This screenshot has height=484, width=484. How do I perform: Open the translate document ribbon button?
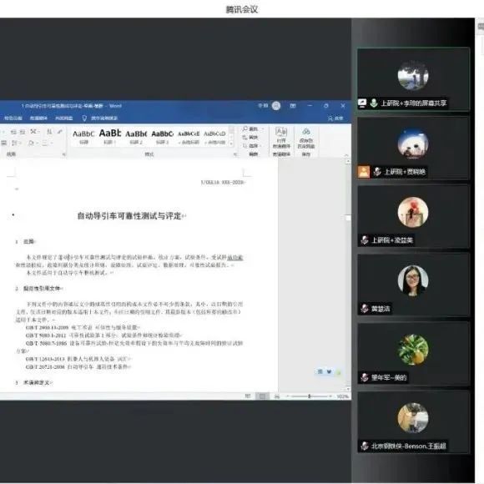(281, 140)
